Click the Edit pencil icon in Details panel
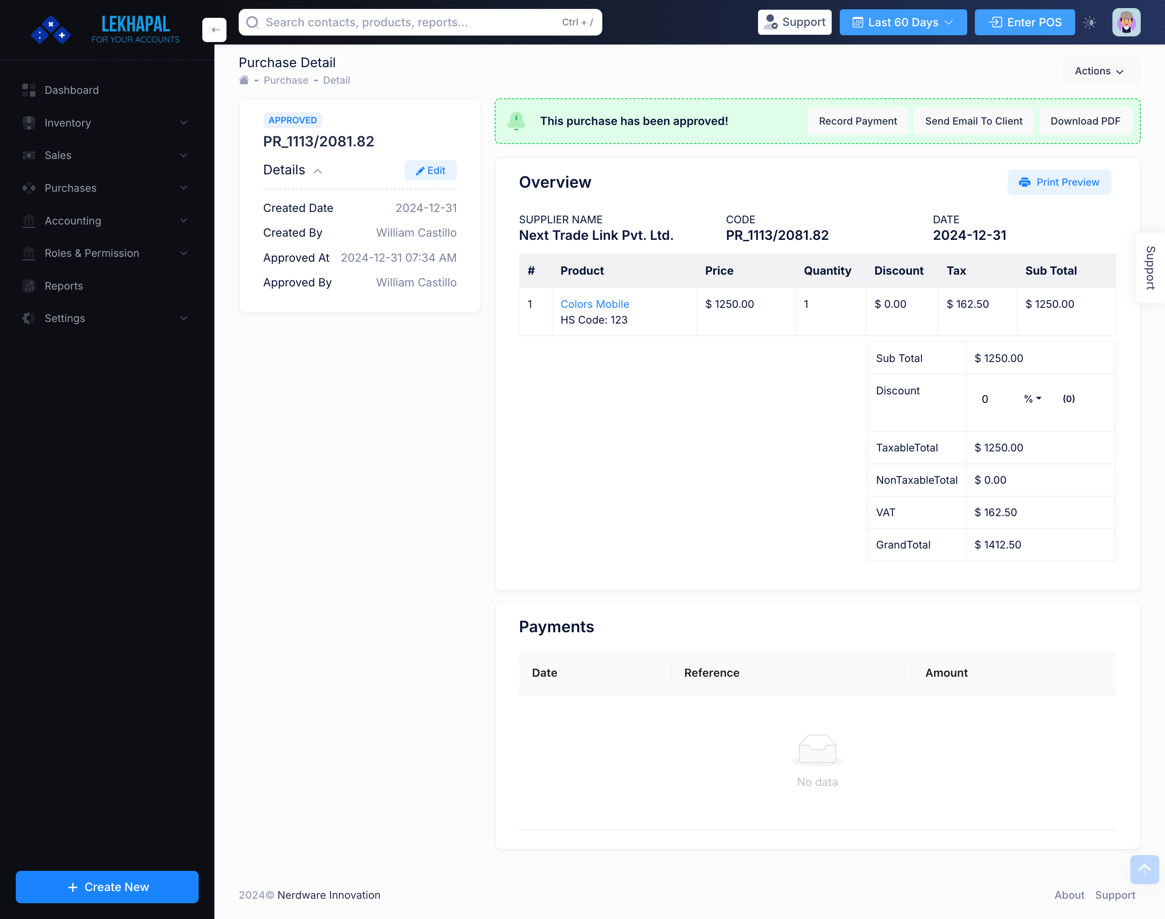 tap(420, 171)
